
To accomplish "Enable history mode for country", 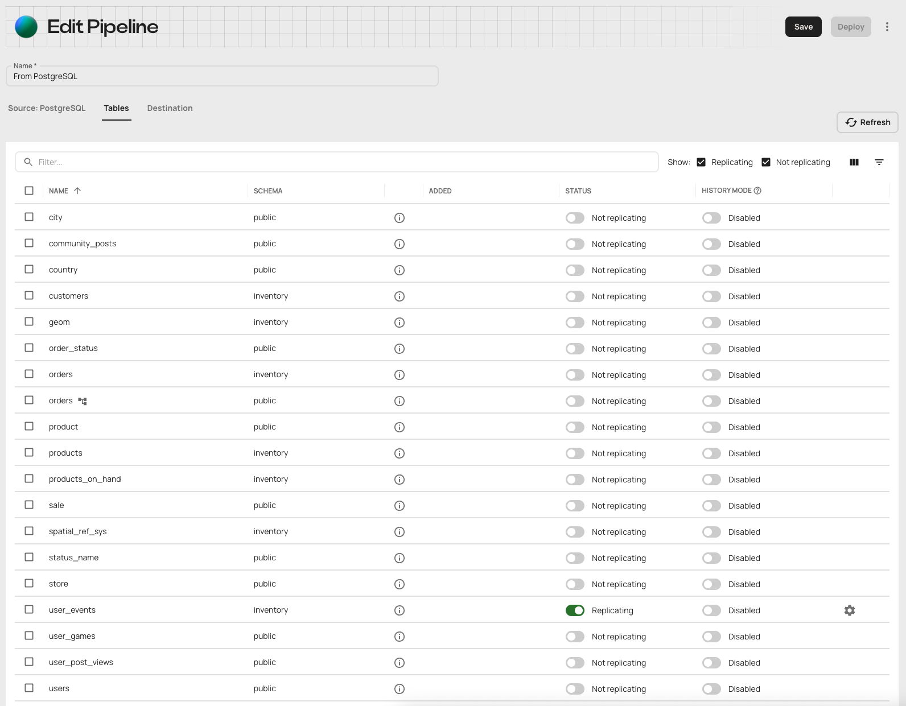I will coord(711,270).
